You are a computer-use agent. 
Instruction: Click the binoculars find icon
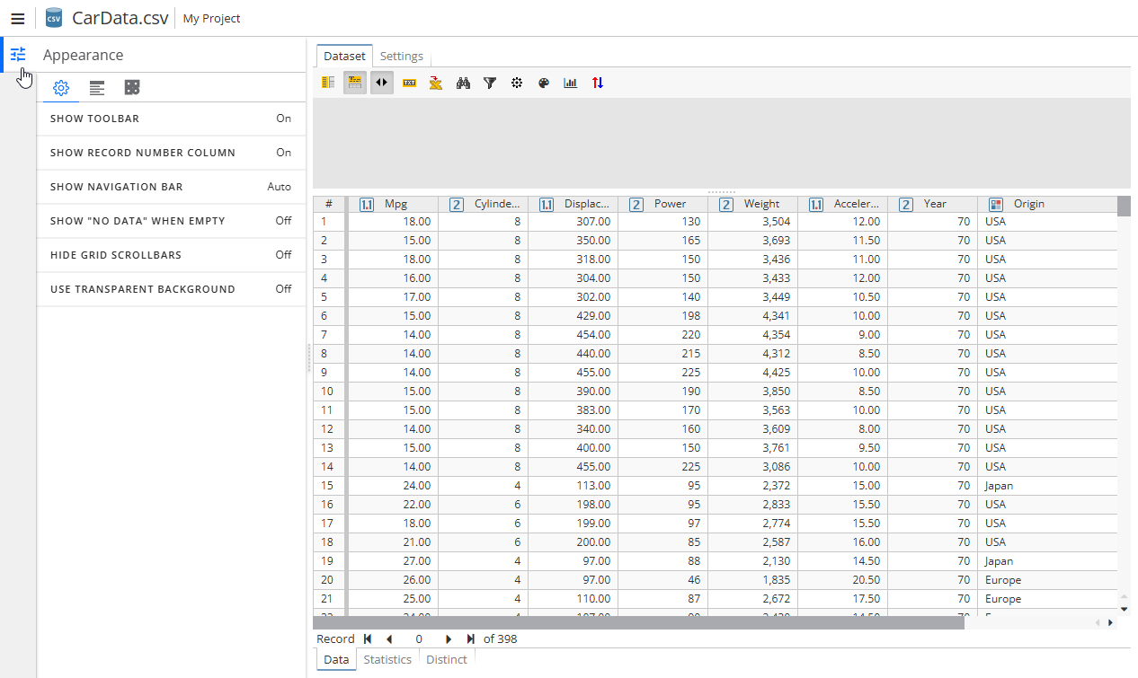[463, 83]
